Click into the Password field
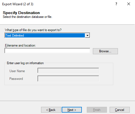This screenshot has width=135, height=114. click(68, 78)
